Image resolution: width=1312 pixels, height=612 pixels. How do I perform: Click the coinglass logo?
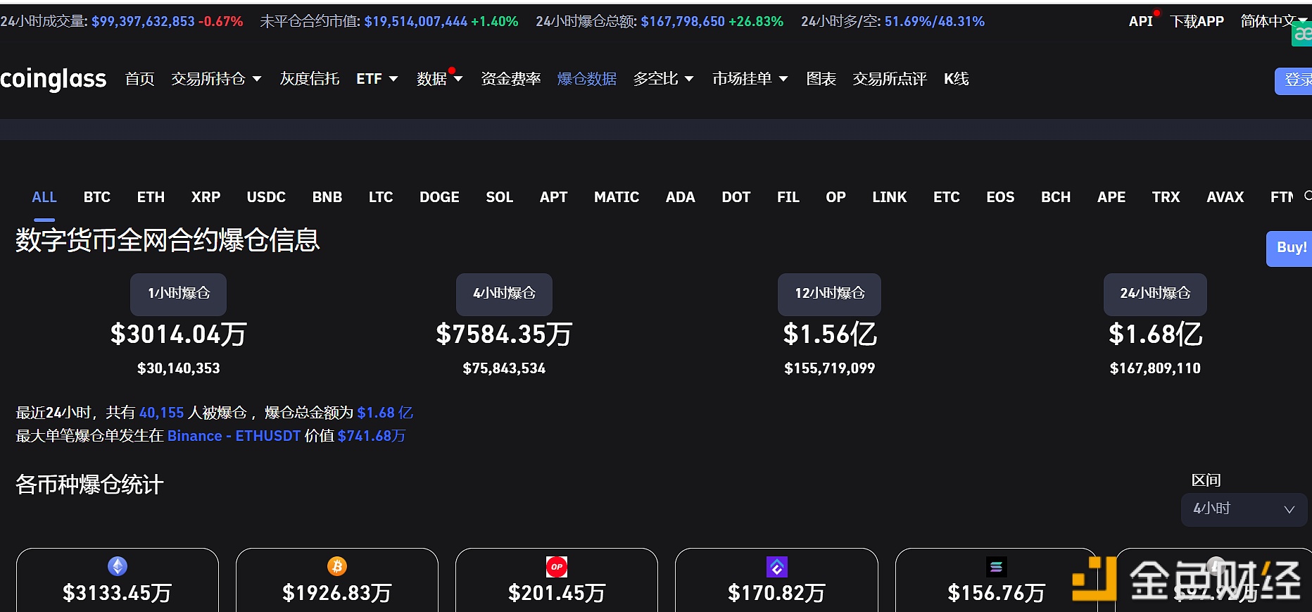(53, 79)
